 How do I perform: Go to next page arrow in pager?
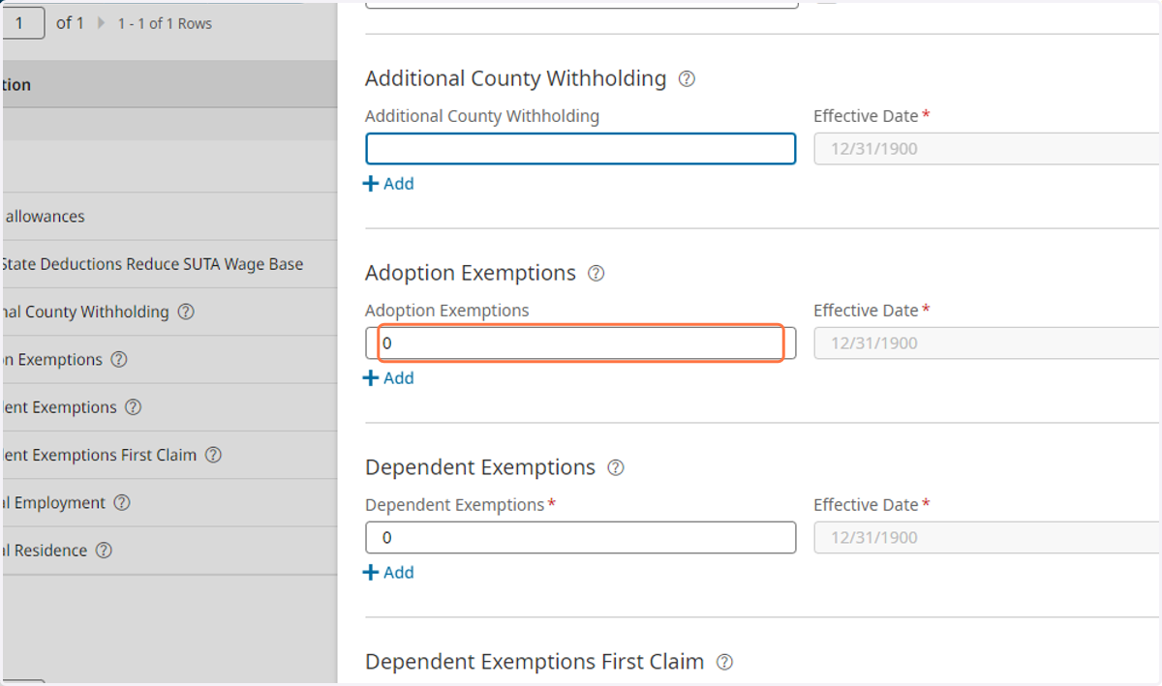[x=101, y=23]
